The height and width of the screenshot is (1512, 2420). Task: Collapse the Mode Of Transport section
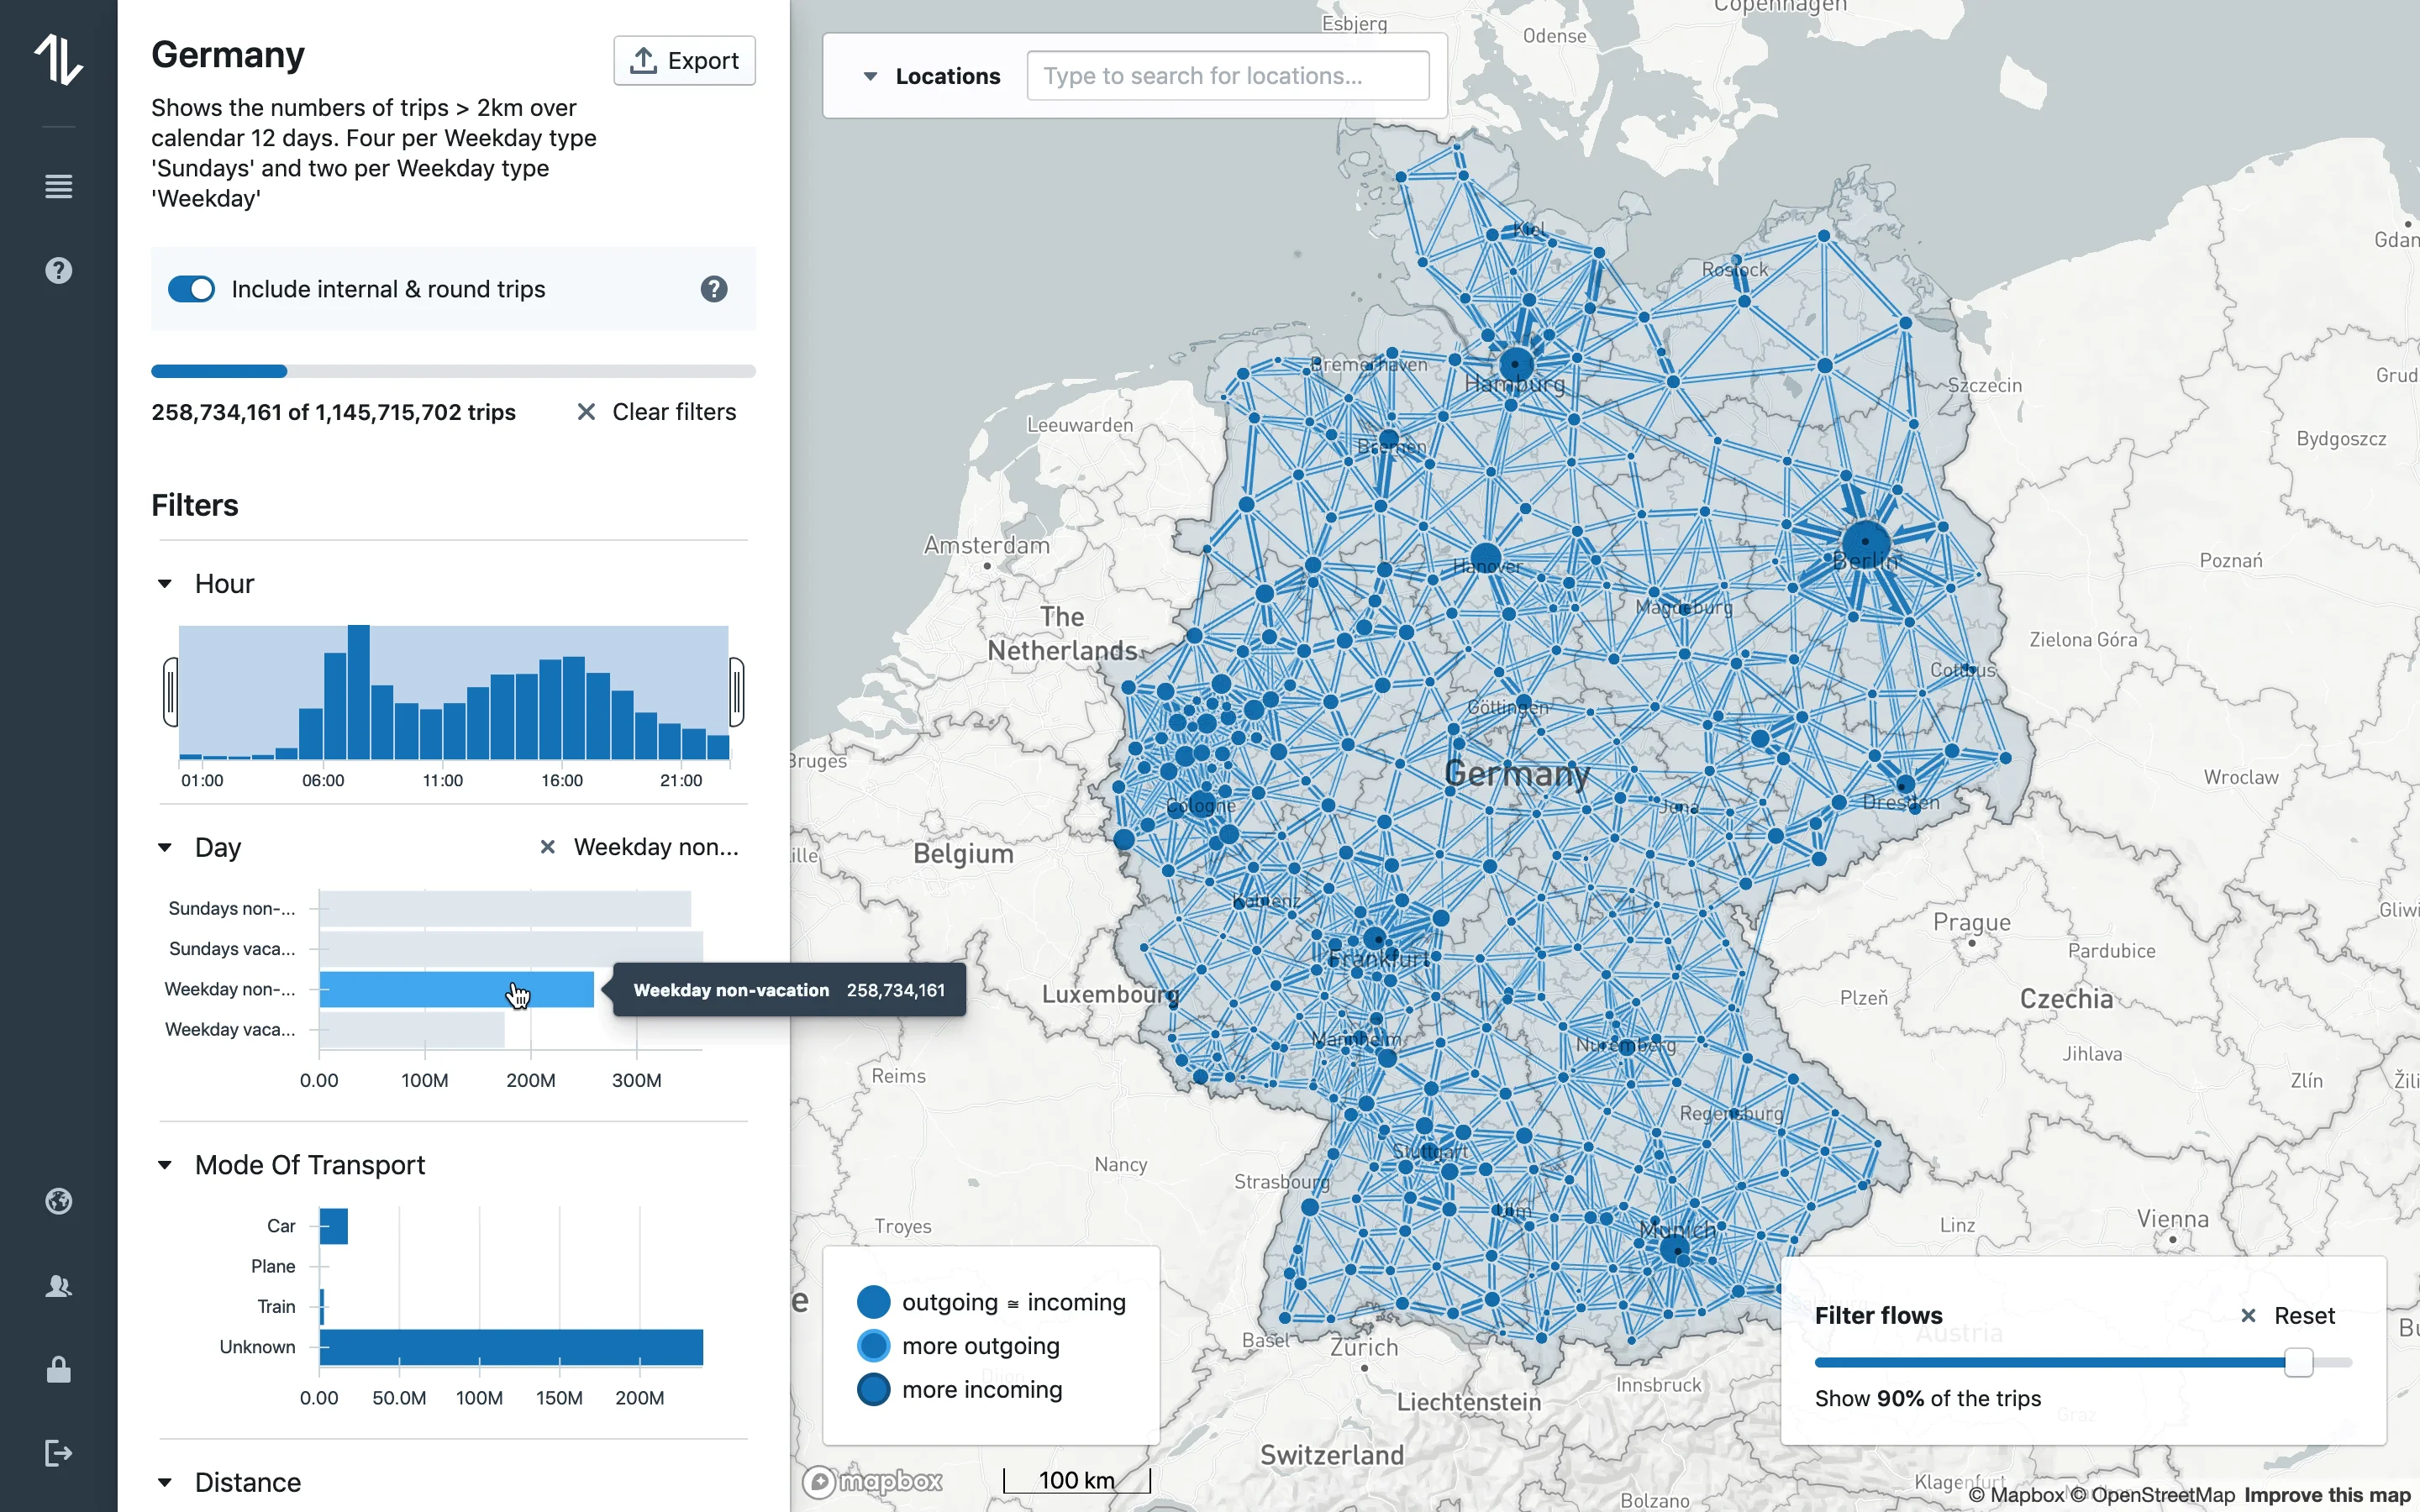click(x=165, y=1165)
